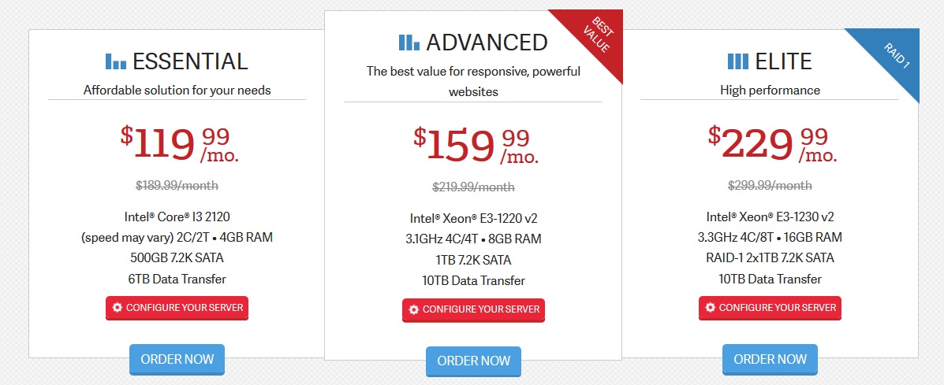The image size is (944, 385).
Task: Click the bar chart icon beside ADVANCED
Action: tap(409, 42)
